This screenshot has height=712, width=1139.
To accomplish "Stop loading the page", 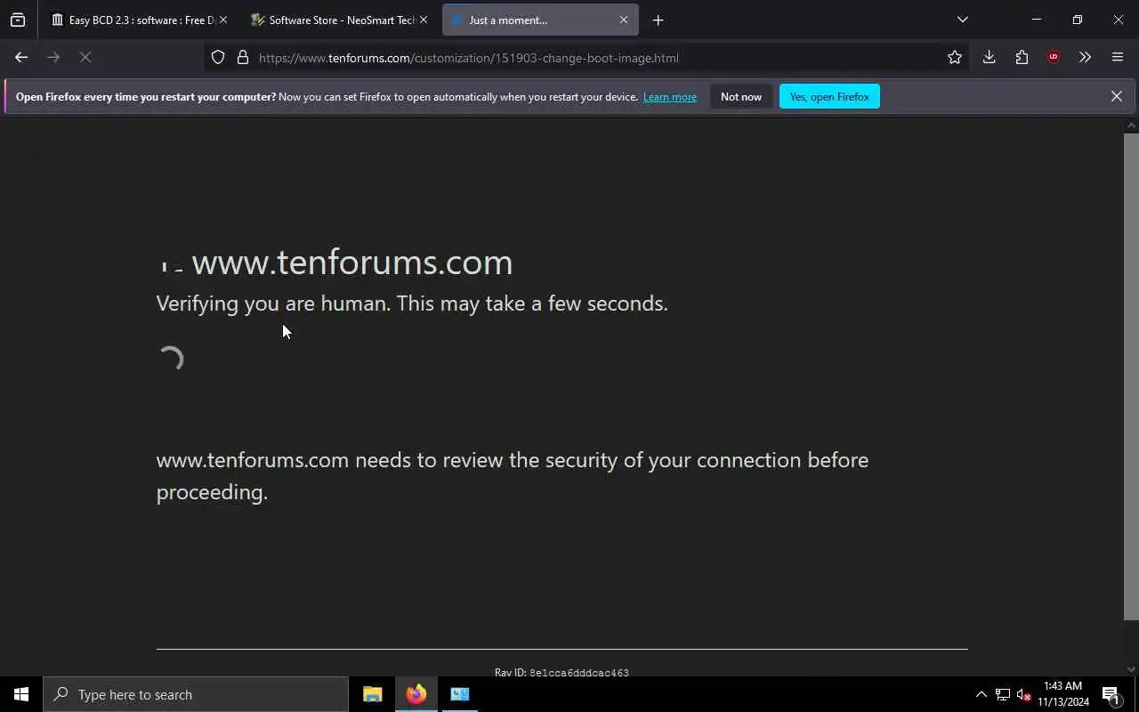I will click(x=85, y=58).
